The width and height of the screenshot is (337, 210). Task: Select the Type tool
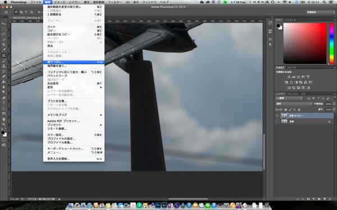pyautogui.click(x=4, y=103)
